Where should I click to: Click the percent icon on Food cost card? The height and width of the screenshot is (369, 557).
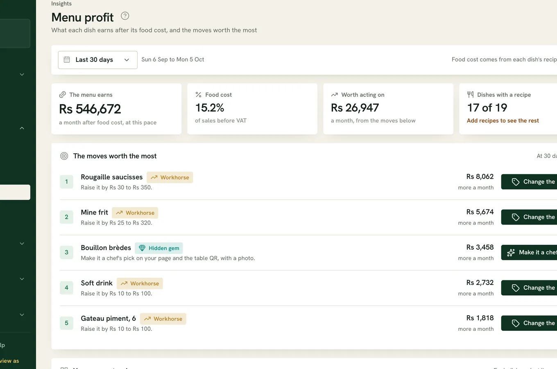pos(198,95)
